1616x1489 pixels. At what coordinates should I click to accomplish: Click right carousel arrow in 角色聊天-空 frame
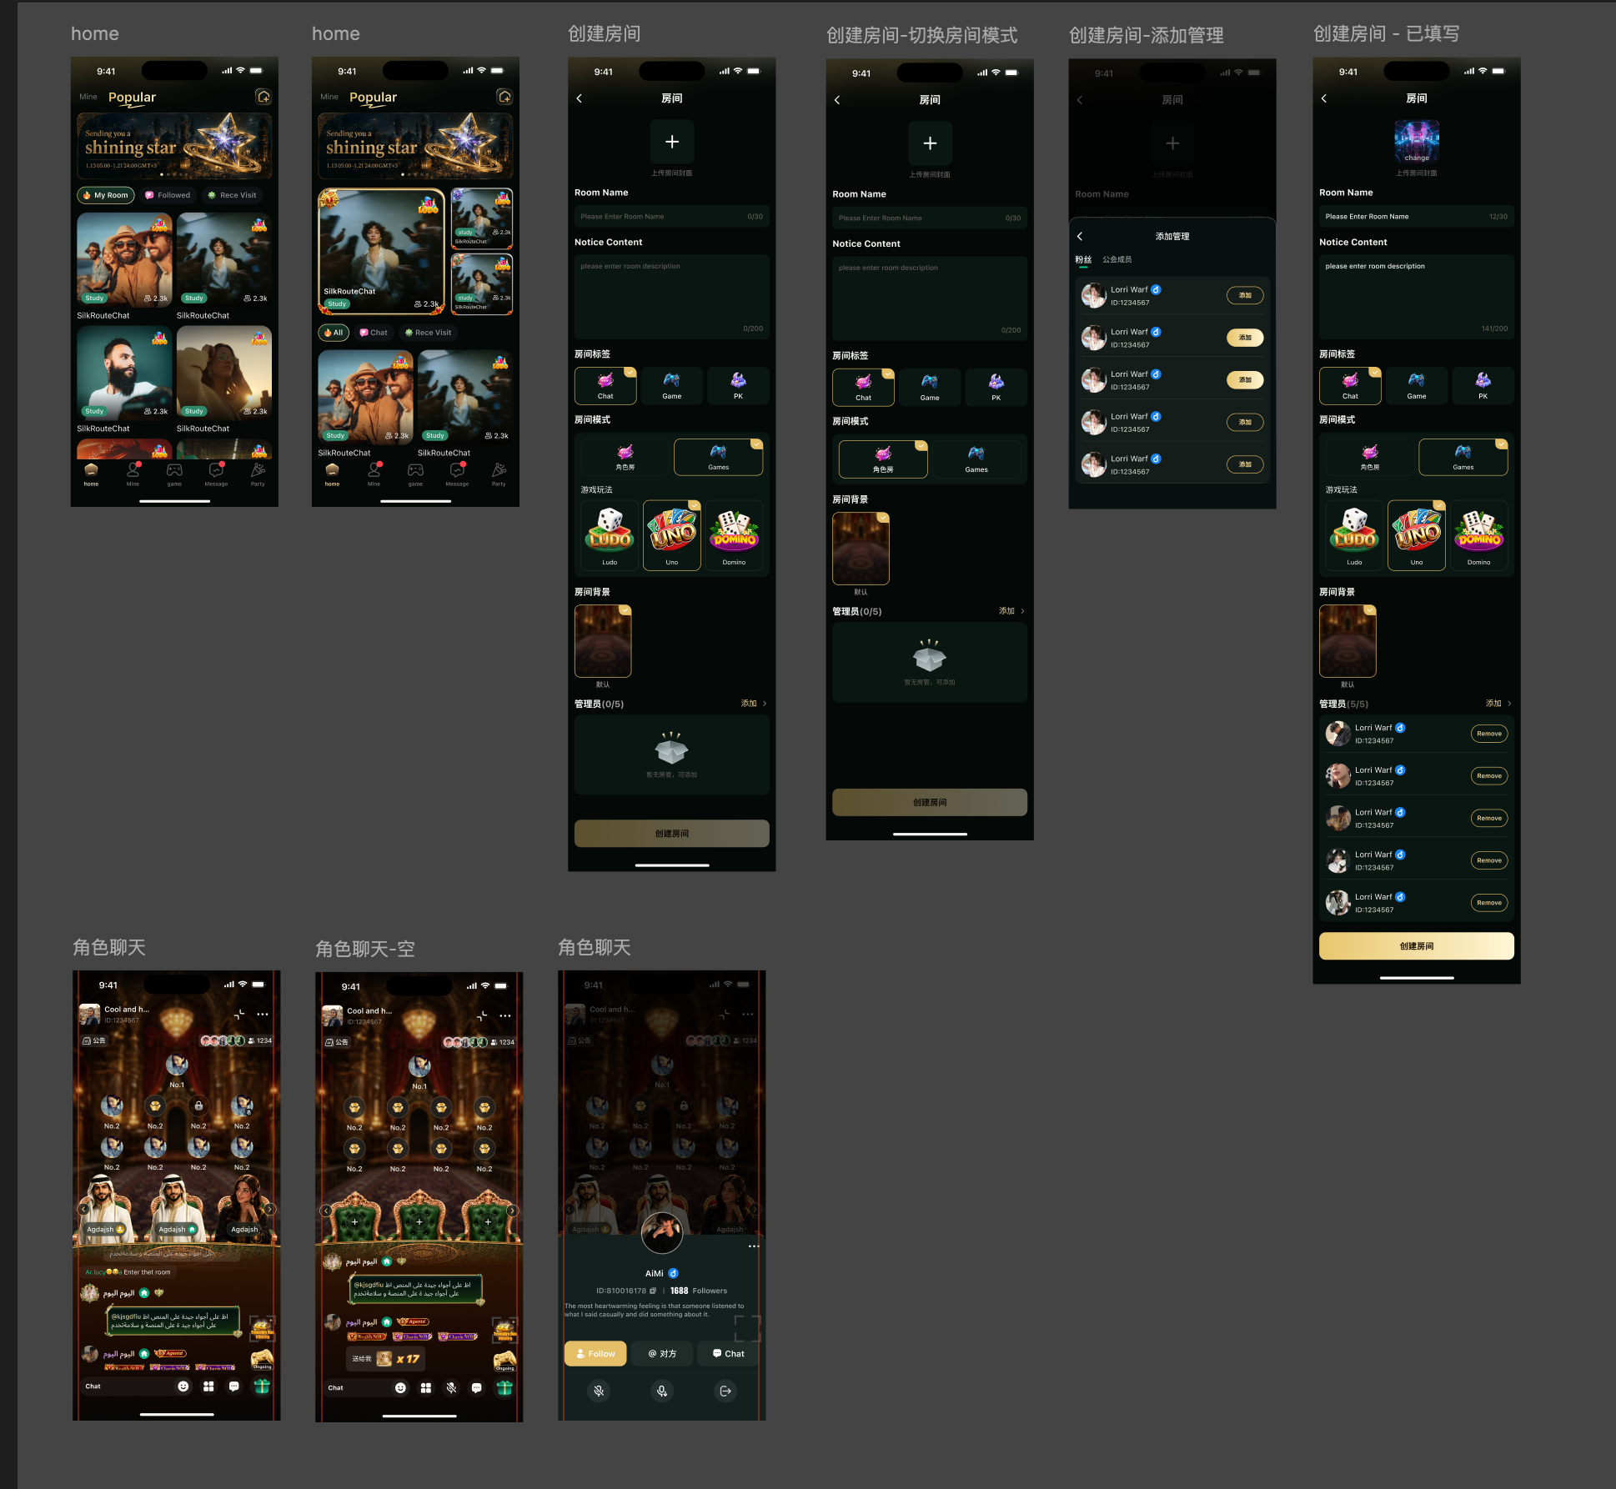coord(512,1211)
